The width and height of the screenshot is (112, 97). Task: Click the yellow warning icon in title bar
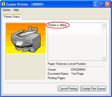(3, 4)
